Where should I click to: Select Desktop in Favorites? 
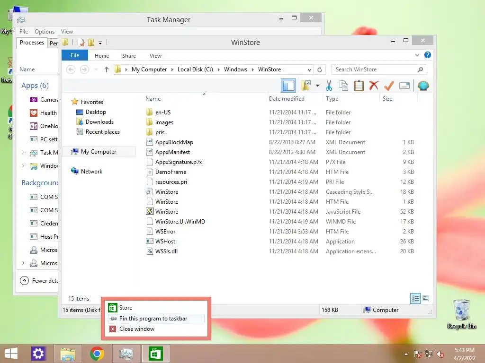(96, 112)
